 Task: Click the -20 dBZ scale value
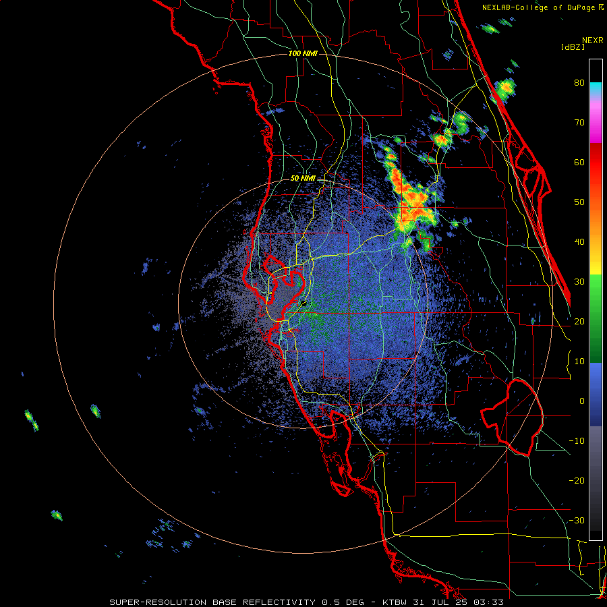point(577,480)
